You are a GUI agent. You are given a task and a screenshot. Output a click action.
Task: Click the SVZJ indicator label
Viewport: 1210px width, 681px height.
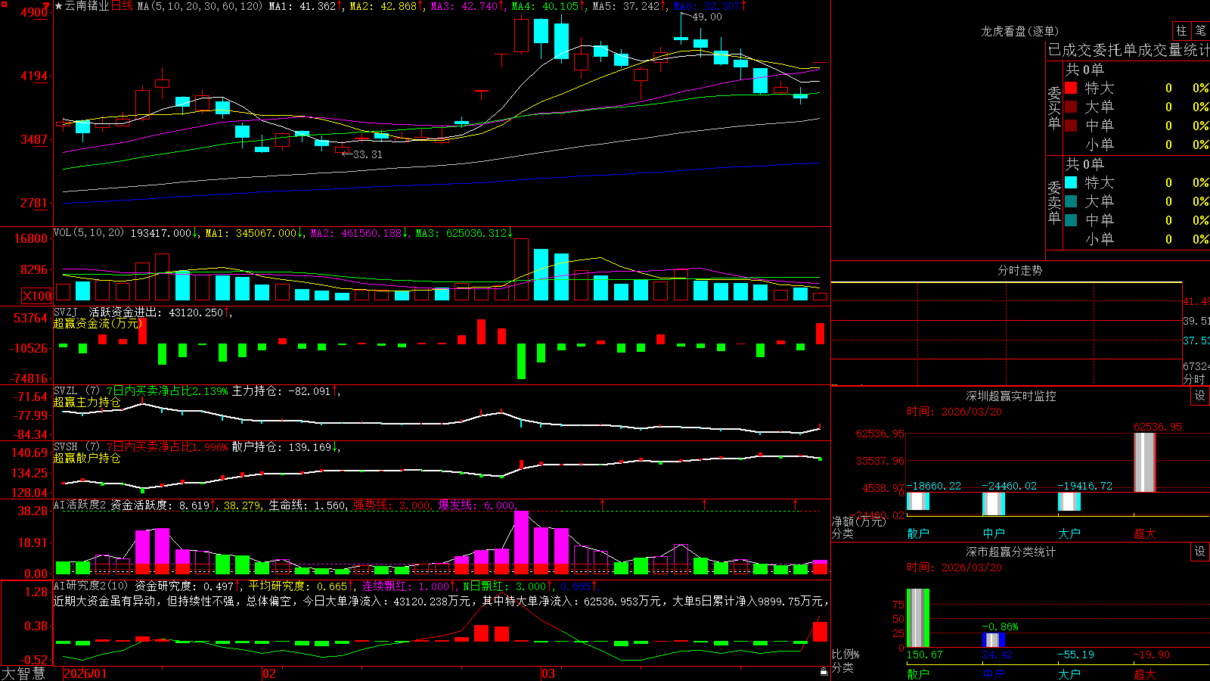(x=66, y=312)
